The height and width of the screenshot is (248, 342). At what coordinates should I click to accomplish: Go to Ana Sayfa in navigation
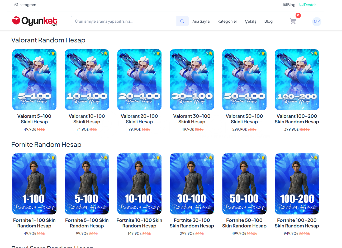(x=201, y=21)
